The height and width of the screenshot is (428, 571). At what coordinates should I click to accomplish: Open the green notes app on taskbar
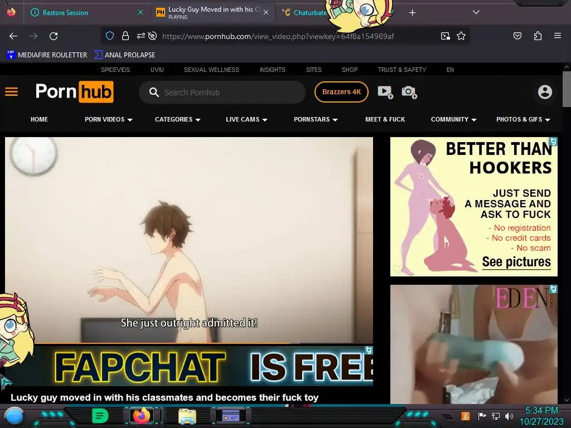100,416
